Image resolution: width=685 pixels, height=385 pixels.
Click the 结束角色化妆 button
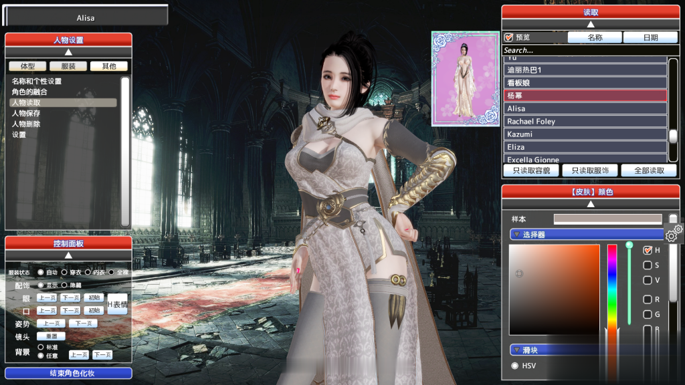[68, 373]
